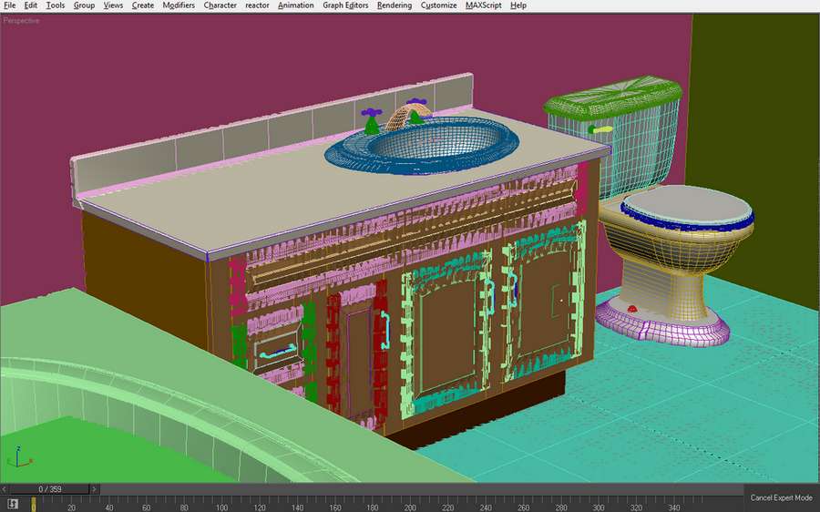Open the Help menu

518,5
